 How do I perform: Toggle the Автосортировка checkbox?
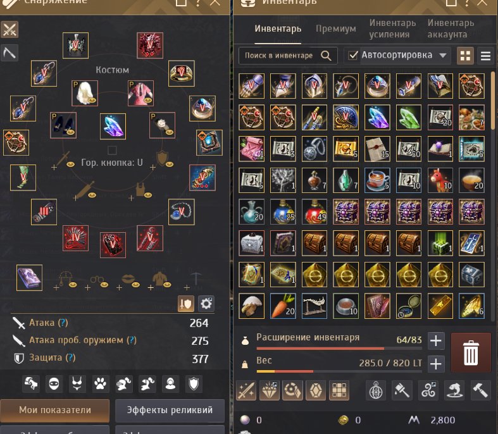pyautogui.click(x=353, y=55)
